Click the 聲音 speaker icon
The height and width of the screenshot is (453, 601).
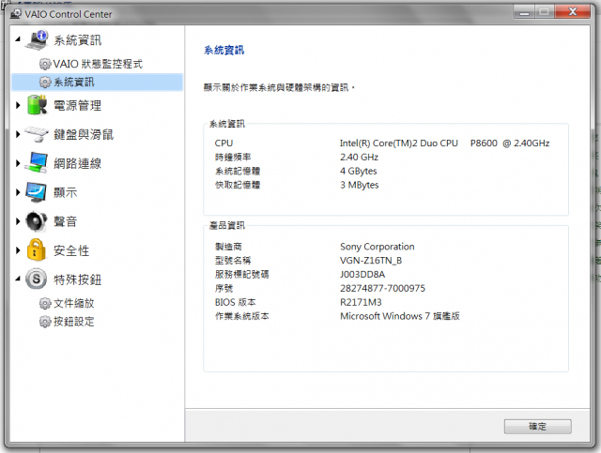click(37, 221)
